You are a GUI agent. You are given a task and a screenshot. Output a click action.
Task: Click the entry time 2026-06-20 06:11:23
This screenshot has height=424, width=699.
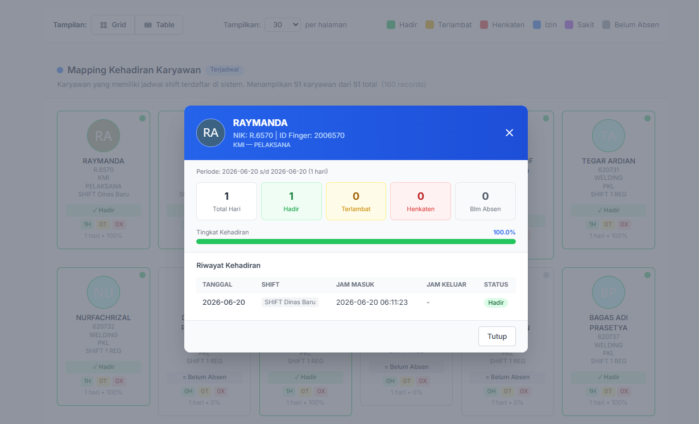[x=372, y=303]
